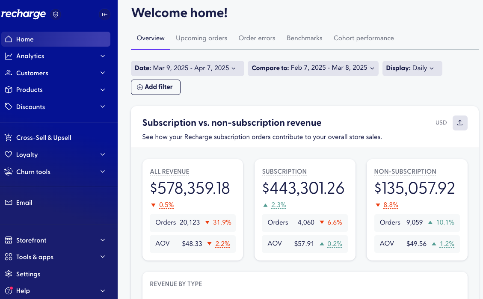Expand the Tools & apps chevron

click(103, 257)
